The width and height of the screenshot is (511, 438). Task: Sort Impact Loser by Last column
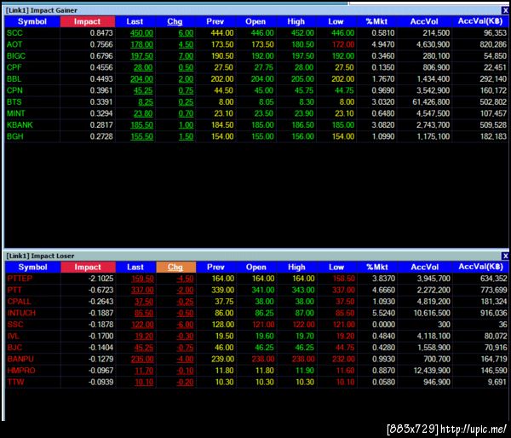(x=135, y=267)
